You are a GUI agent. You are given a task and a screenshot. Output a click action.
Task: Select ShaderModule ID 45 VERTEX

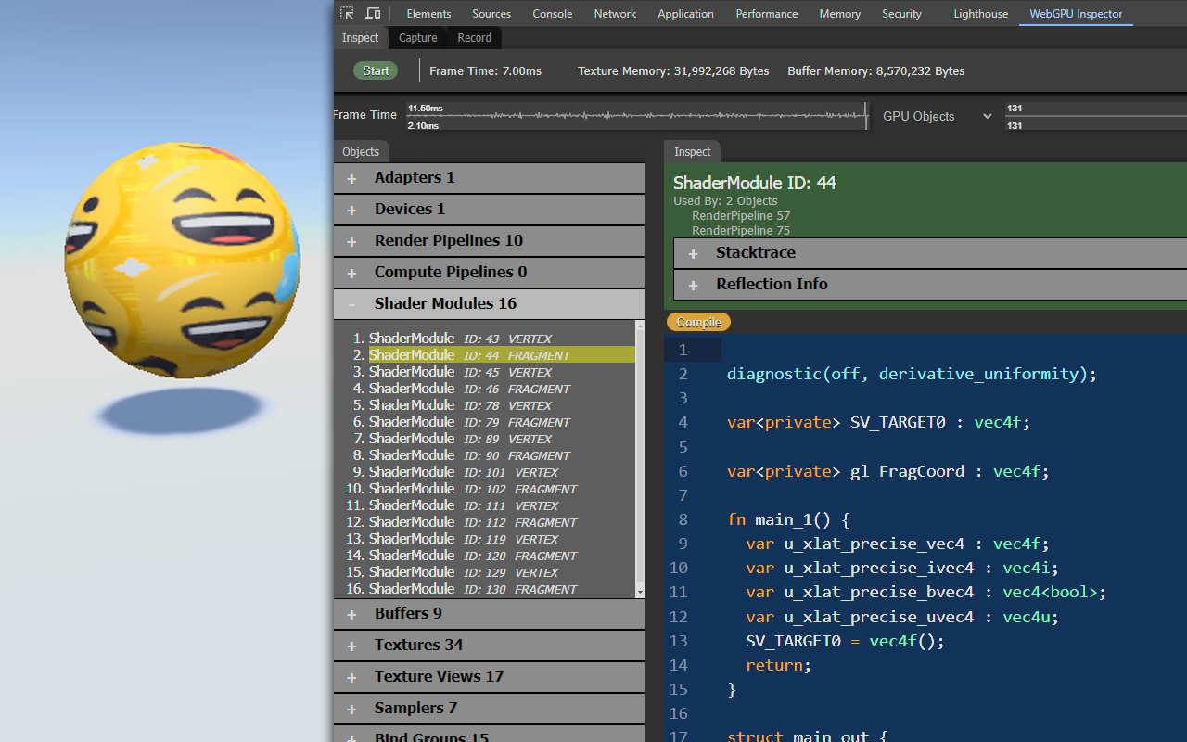(x=436, y=371)
